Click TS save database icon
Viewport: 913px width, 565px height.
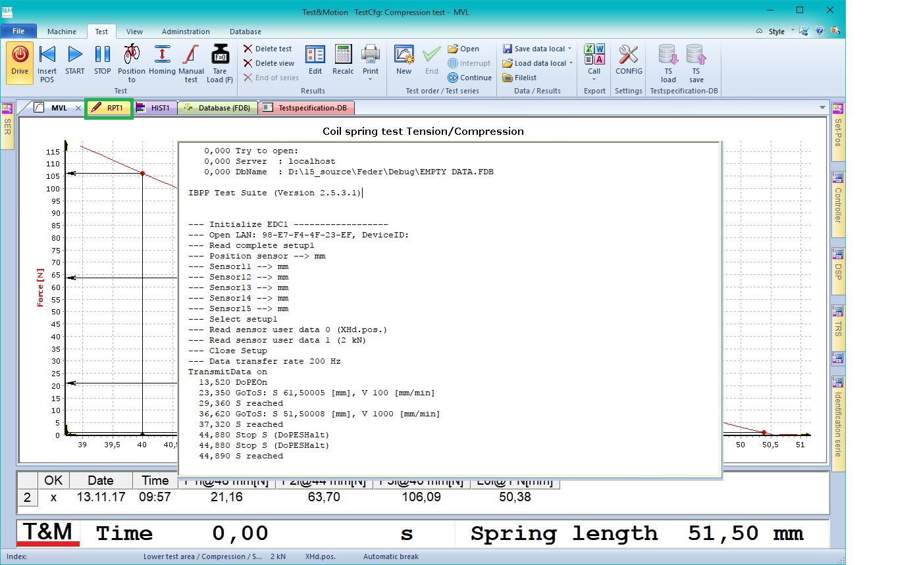point(696,63)
